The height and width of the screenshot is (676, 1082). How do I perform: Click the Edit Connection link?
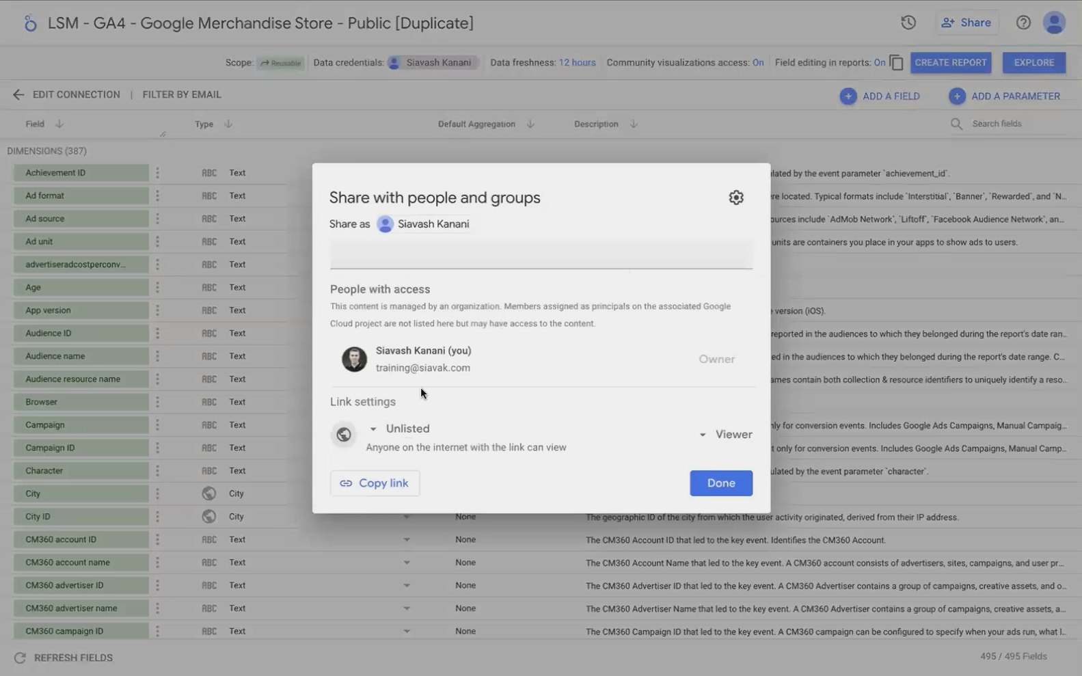(x=77, y=95)
